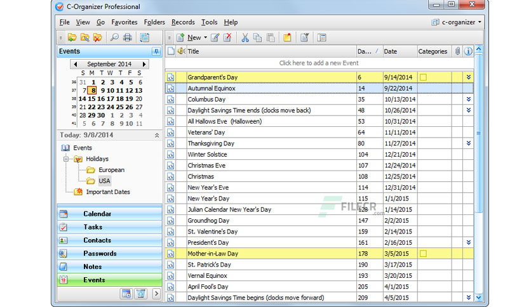Expand details of Columbus Day row

coord(468,99)
